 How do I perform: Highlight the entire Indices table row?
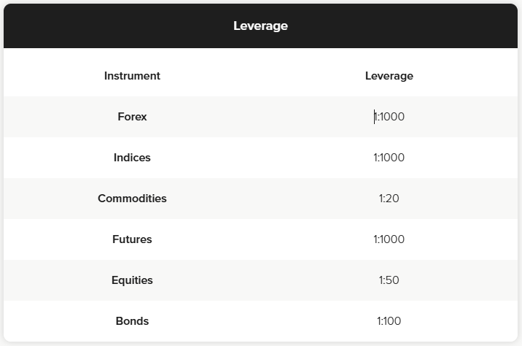(260, 158)
